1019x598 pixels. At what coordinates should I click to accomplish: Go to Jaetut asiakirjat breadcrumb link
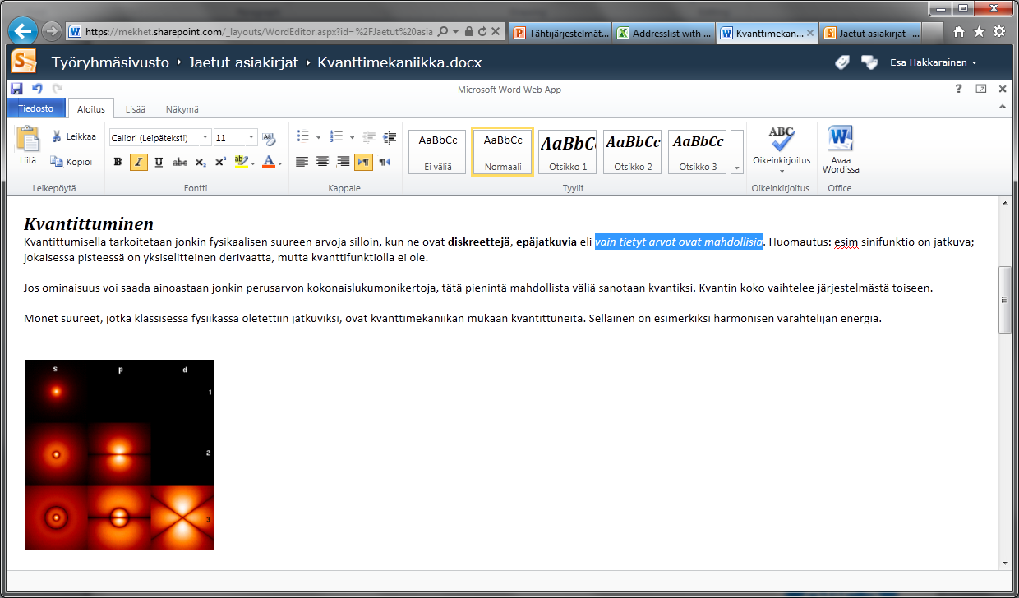243,62
